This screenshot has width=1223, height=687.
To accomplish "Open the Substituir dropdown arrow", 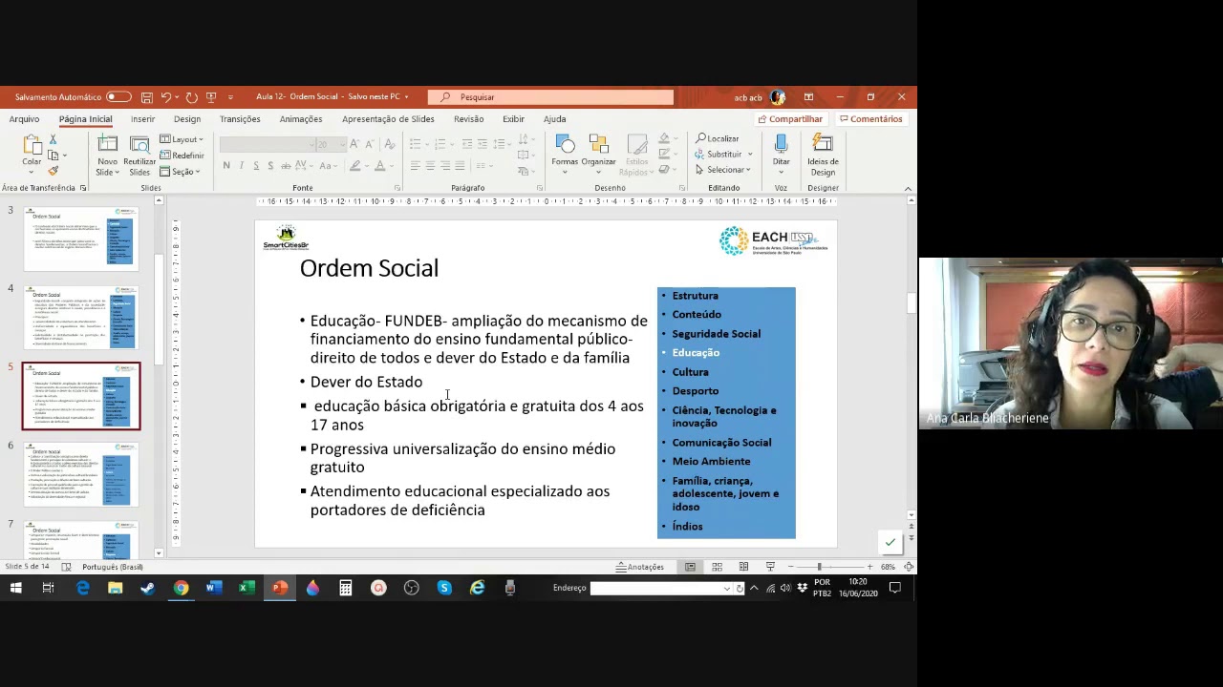I will point(750,155).
